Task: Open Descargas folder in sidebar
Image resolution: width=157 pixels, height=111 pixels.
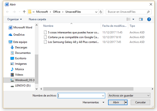Action: click(21, 47)
